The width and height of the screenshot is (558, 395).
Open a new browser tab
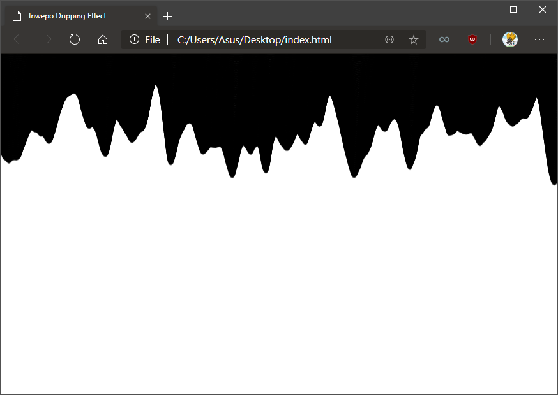[x=167, y=17]
